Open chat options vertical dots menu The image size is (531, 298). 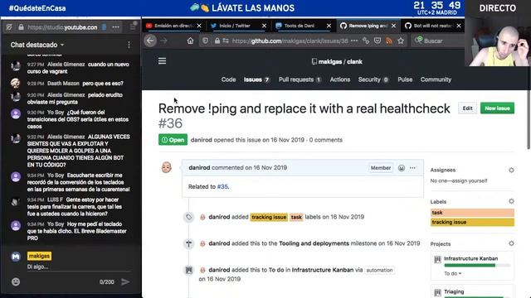(x=129, y=45)
